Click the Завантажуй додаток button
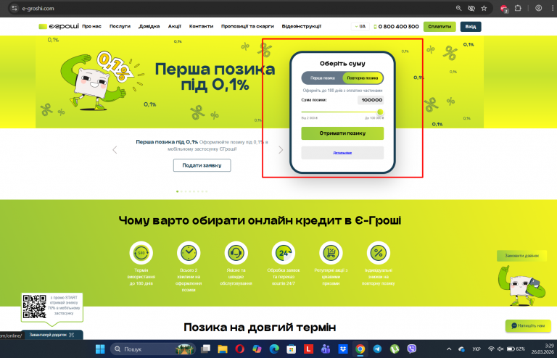This screenshot has width=557, height=358. pos(52,335)
